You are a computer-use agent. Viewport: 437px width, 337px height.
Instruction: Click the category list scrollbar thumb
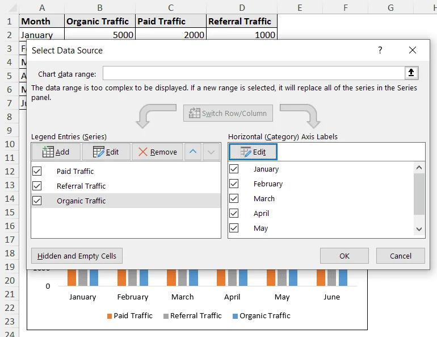[419, 194]
